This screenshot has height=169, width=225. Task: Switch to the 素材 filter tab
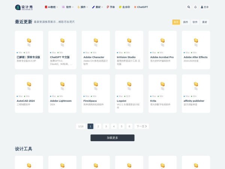pos(204,22)
